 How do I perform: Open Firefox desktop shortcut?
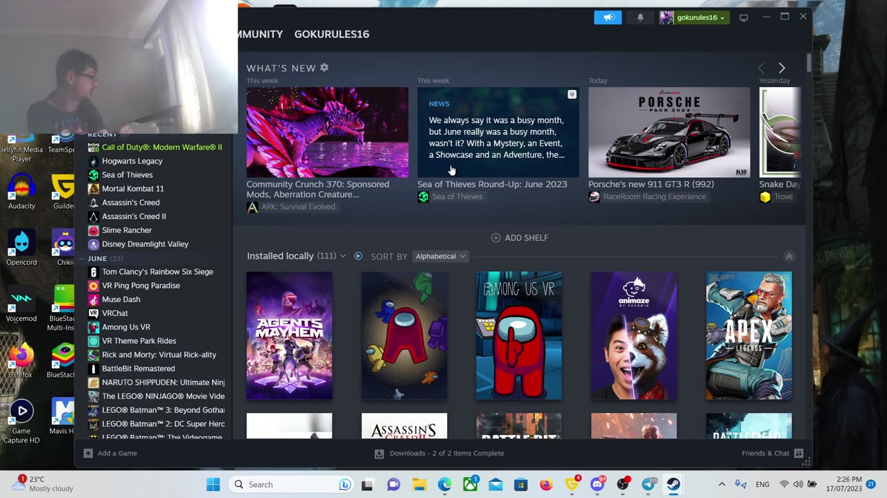(x=21, y=360)
